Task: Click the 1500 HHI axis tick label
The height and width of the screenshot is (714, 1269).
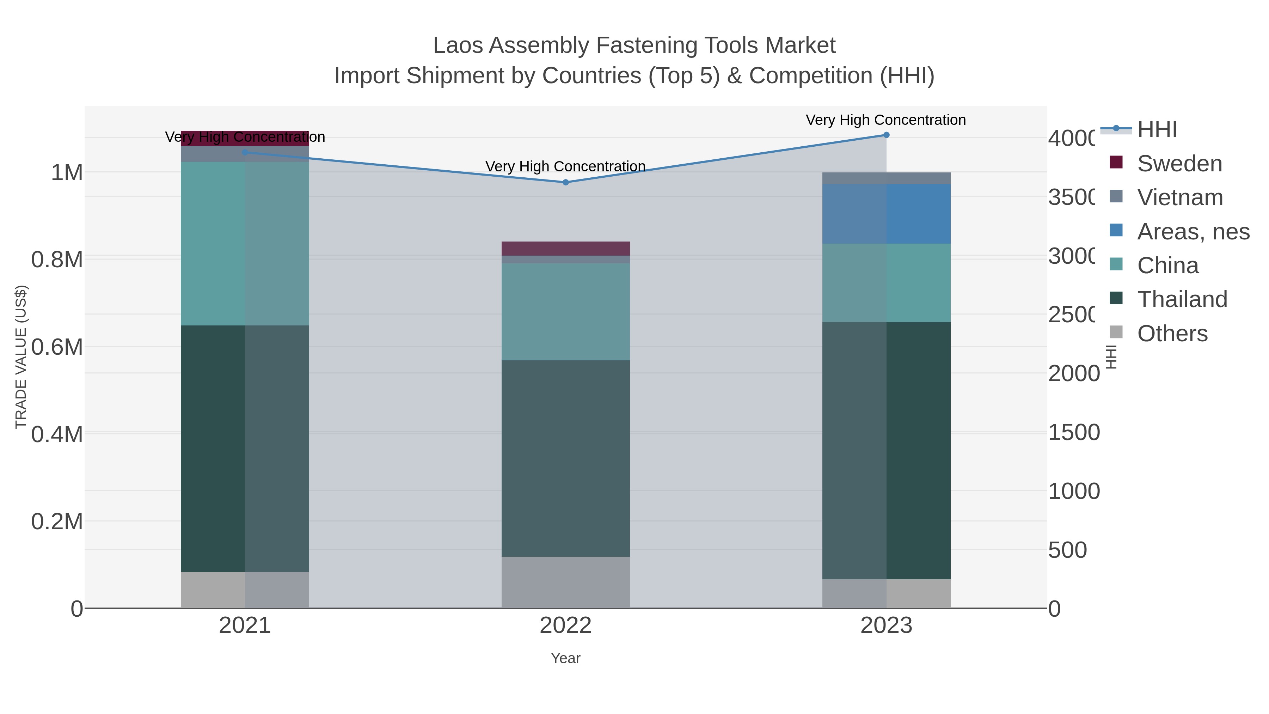Action: (x=1074, y=432)
